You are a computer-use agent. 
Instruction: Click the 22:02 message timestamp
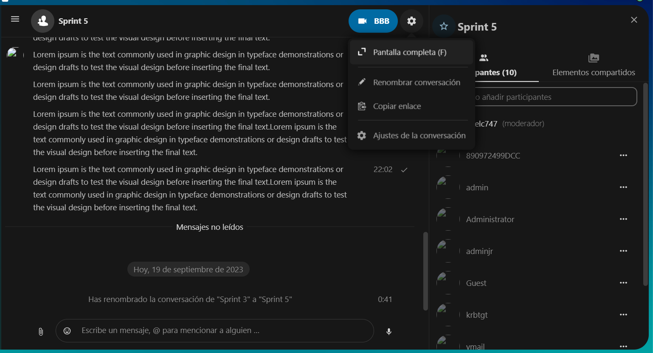click(x=383, y=169)
